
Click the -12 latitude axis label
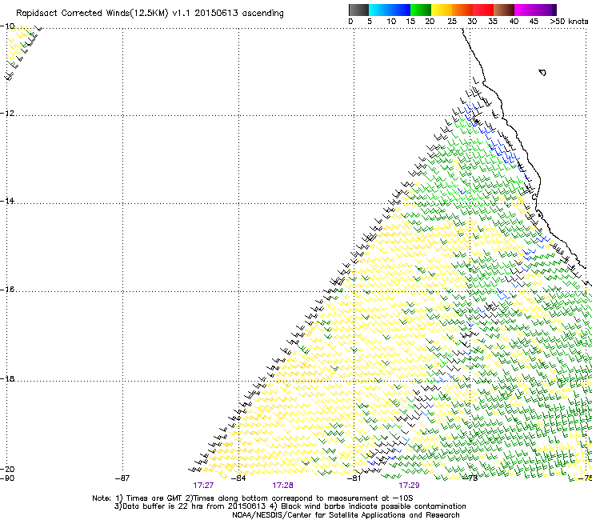point(7,114)
